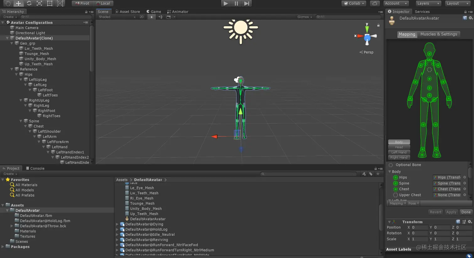Open the Console tab
Image resolution: width=474 pixels, height=258 pixels.
pyautogui.click(x=35, y=168)
